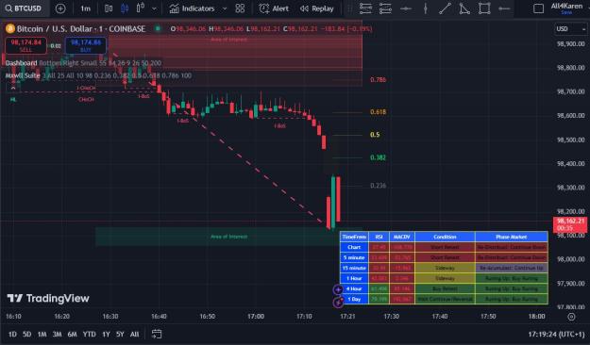590x345 pixels.
Task: Click the TradingView logo
Action: 48,299
